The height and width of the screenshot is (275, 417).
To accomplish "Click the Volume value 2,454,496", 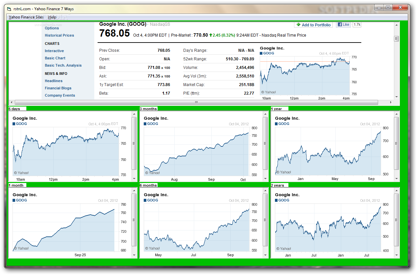I will pos(245,68).
